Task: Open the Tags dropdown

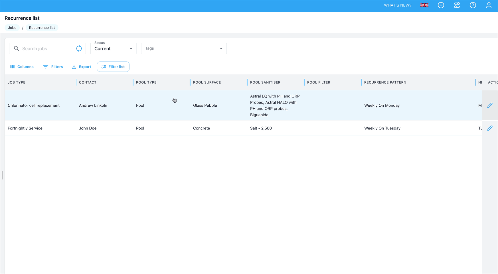Action: [184, 48]
